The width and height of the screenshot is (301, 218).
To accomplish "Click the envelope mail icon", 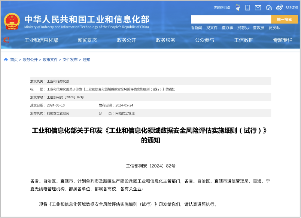I will pos(258,7).
